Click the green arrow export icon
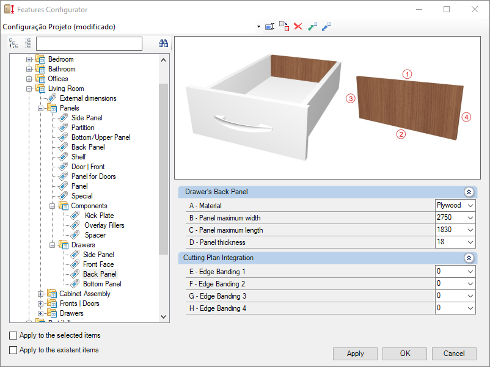The height and width of the screenshot is (367, 490). click(312, 26)
